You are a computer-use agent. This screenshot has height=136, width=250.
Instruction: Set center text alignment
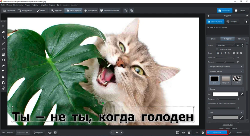[237, 53]
